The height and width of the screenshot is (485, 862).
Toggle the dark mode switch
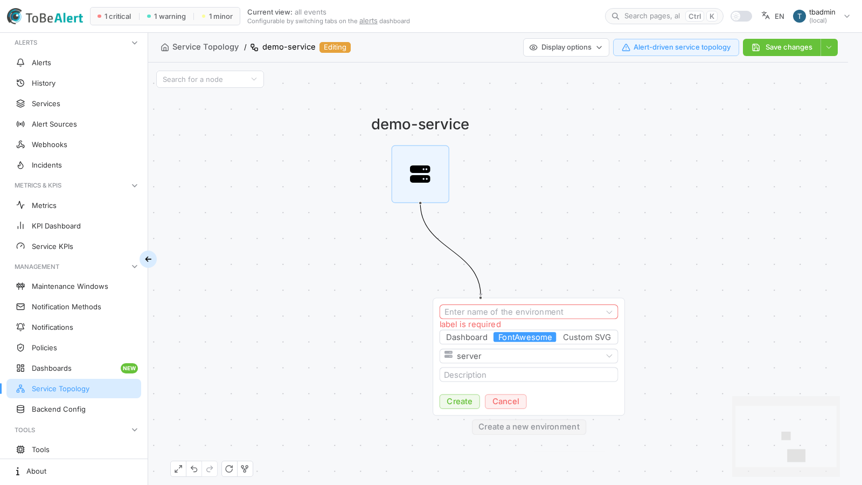(741, 16)
